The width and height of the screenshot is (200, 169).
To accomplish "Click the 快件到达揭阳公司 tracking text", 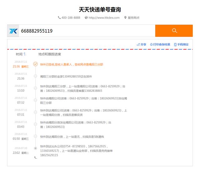I will coord(83,113).
